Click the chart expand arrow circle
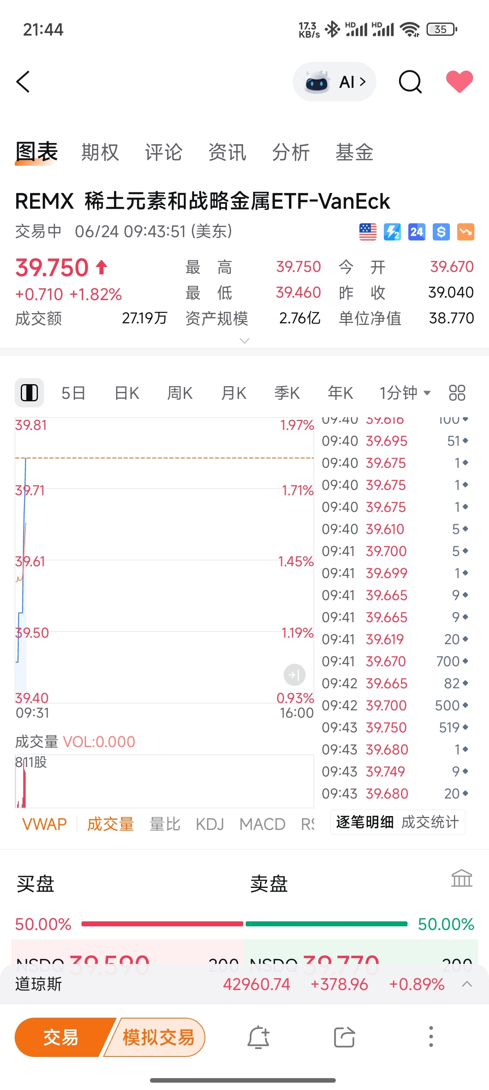Viewport: 489px width, 1090px height. pos(294,675)
